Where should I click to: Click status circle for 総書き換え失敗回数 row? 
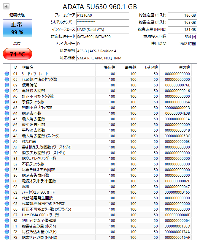tap(7, 170)
